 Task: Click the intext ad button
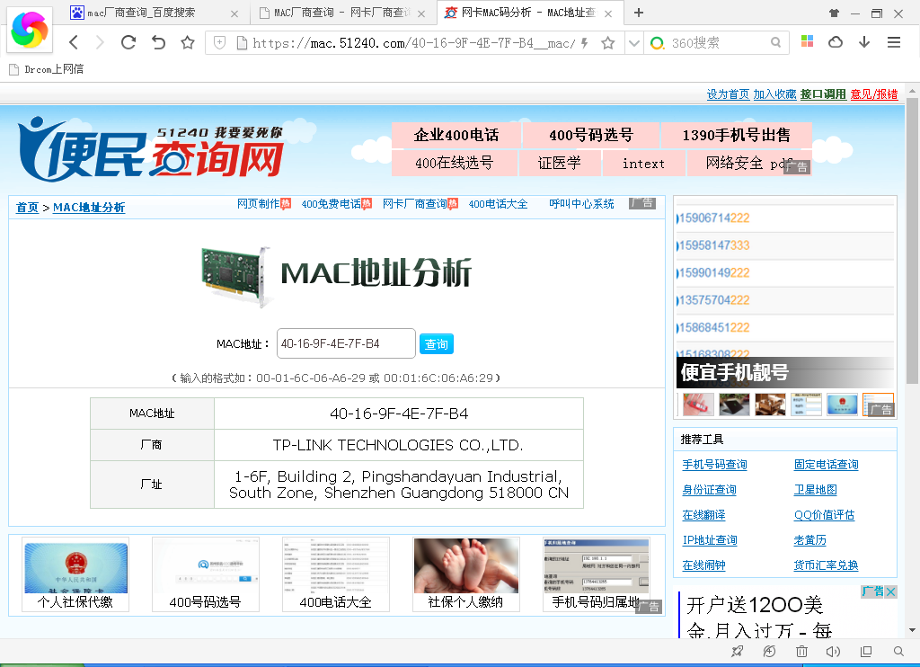click(x=643, y=164)
